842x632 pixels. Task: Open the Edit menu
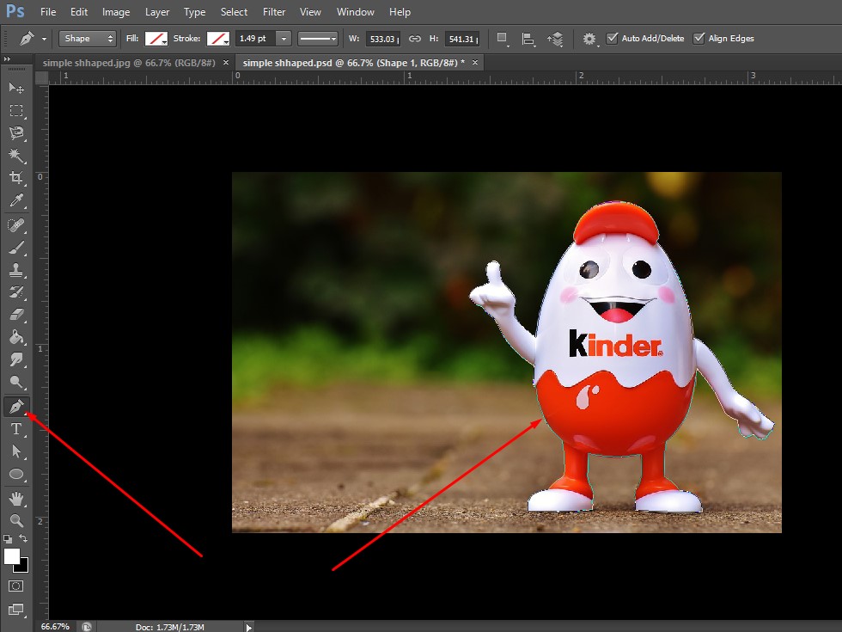(79, 12)
